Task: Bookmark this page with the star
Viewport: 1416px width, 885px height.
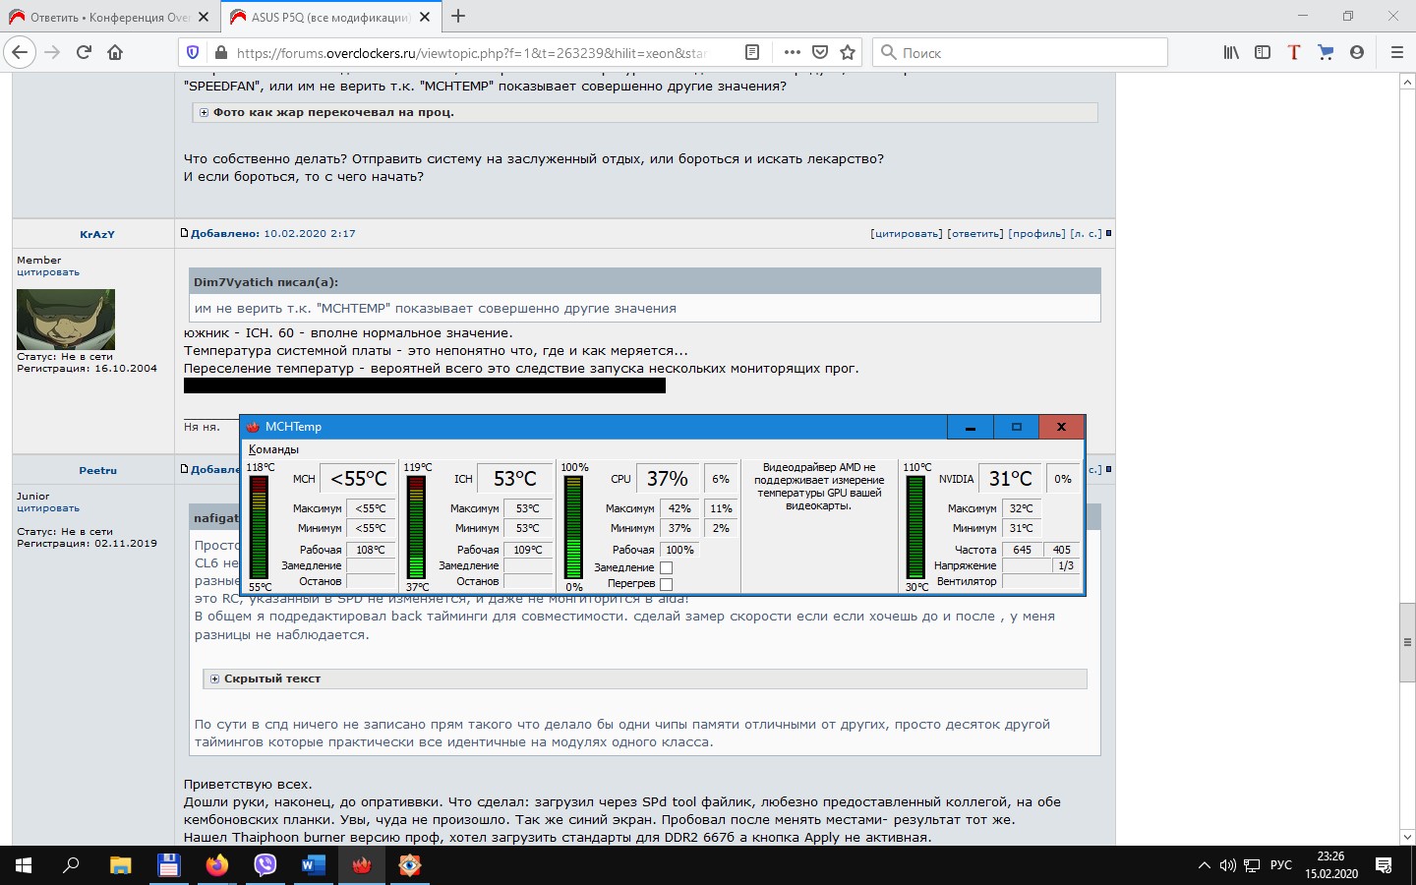Action: (x=848, y=52)
